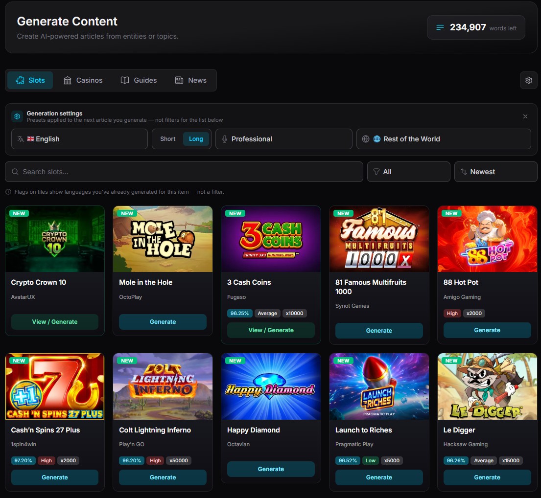The width and height of the screenshot is (541, 498).
Task: Click the 96.25% RTP badge on 3 Cash Coins
Action: 239,313
